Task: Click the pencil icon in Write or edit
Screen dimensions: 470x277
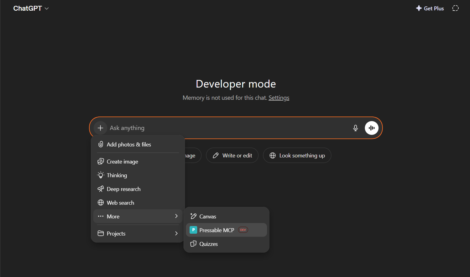Action: [x=216, y=155]
